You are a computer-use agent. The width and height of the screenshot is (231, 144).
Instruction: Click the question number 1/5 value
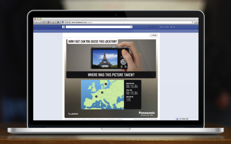128,99
